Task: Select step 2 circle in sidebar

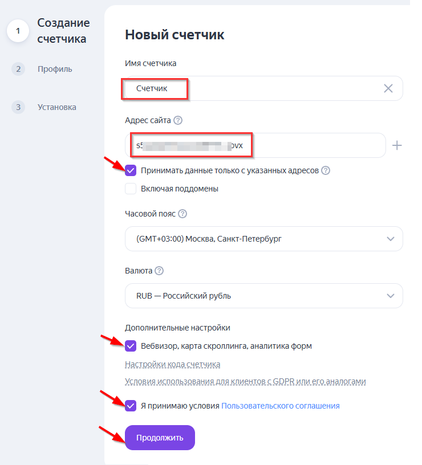Action: point(18,69)
